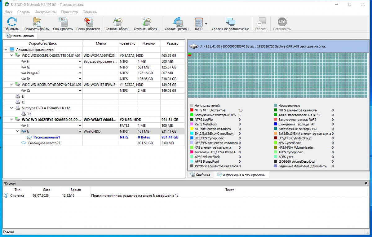Image resolution: width=372 pixels, height=237 pixels.
Task: Collapse the Slimtype DVD node
Action: 12,108
